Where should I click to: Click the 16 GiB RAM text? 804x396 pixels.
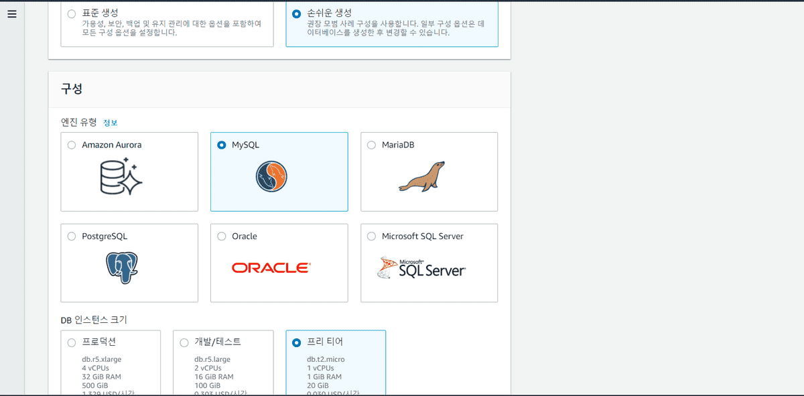pos(213,377)
